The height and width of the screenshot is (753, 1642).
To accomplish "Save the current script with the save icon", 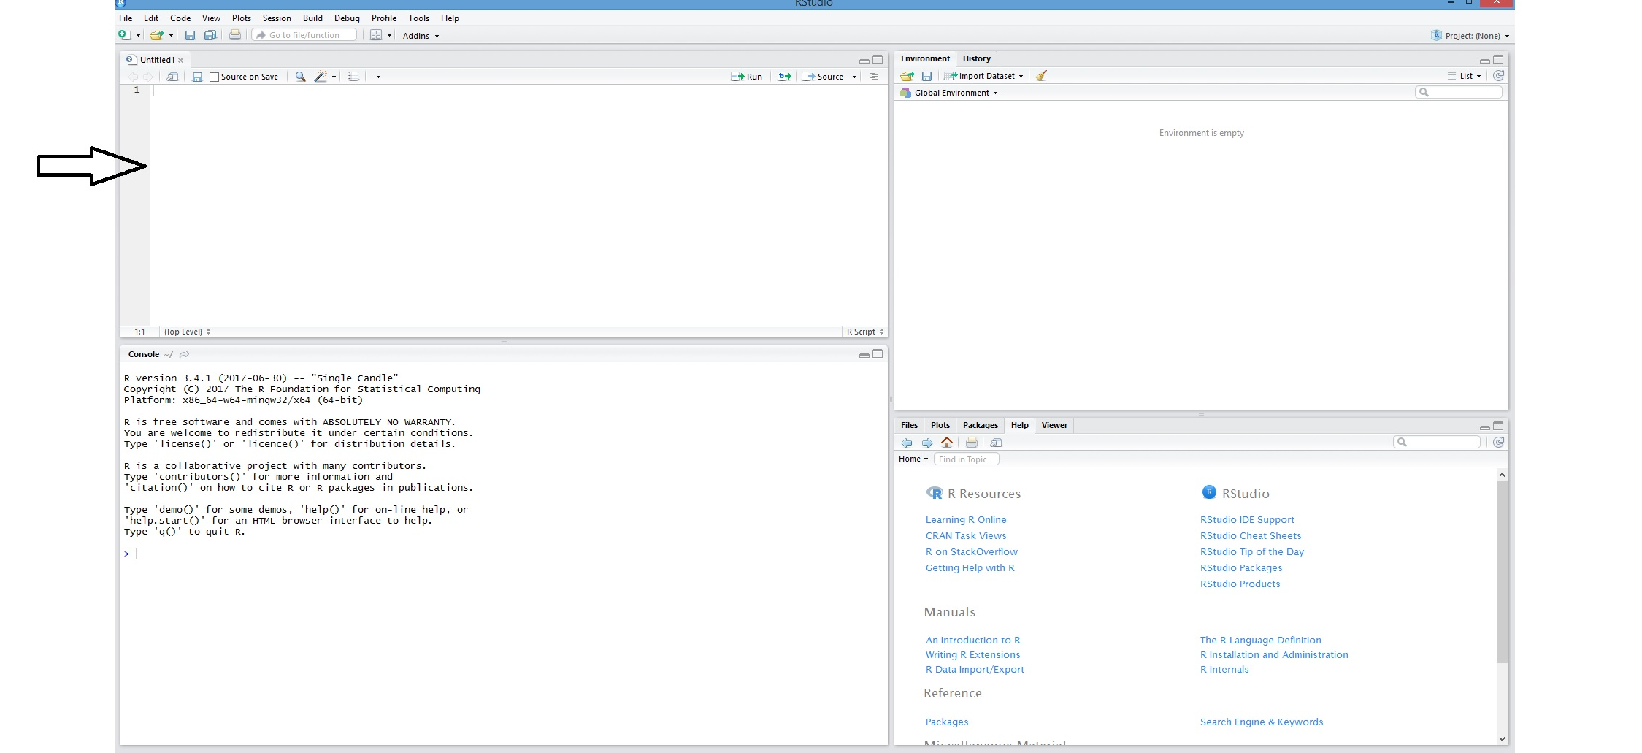I will click(189, 34).
